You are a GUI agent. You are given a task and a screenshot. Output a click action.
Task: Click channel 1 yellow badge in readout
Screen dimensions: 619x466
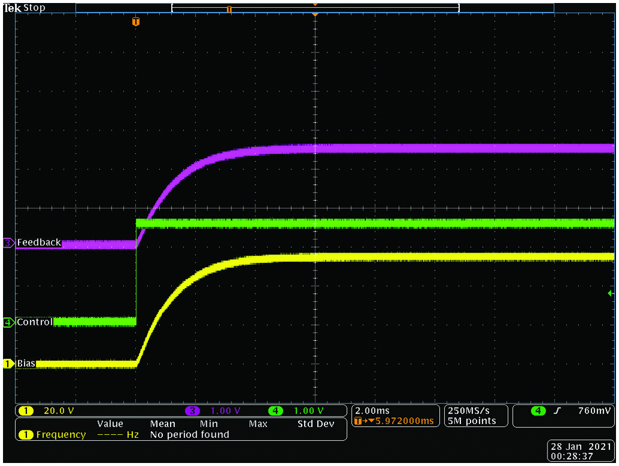pos(26,411)
